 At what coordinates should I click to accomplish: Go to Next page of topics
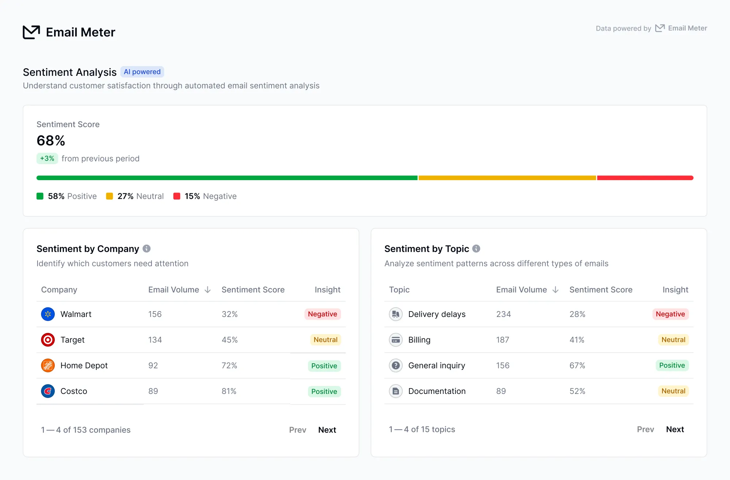coord(675,429)
